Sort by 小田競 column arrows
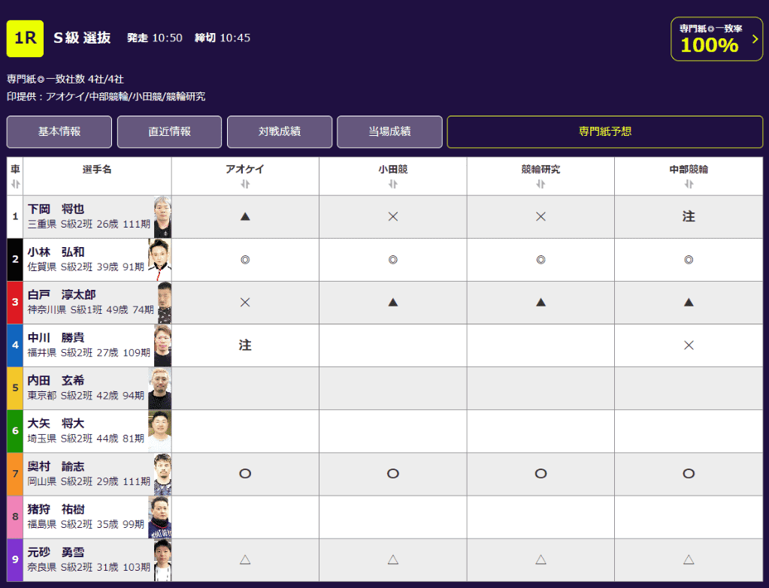769x588 pixels. [392, 184]
